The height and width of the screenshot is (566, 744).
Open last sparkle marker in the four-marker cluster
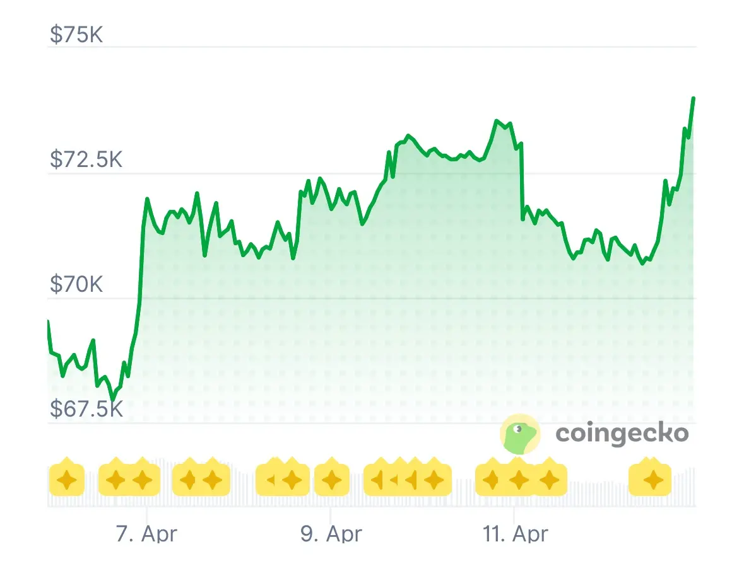pyautogui.click(x=434, y=481)
